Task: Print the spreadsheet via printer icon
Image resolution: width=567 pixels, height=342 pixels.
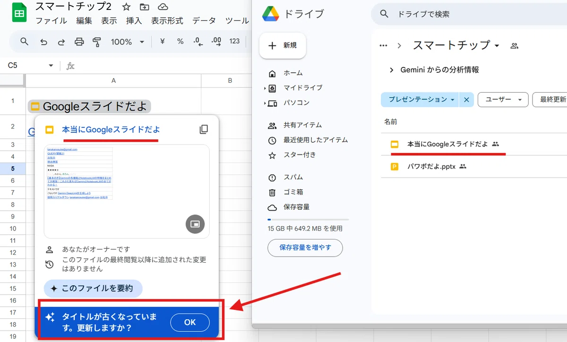Action: coord(79,42)
